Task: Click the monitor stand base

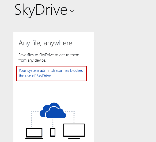Action: pyautogui.click(x=74, y=138)
